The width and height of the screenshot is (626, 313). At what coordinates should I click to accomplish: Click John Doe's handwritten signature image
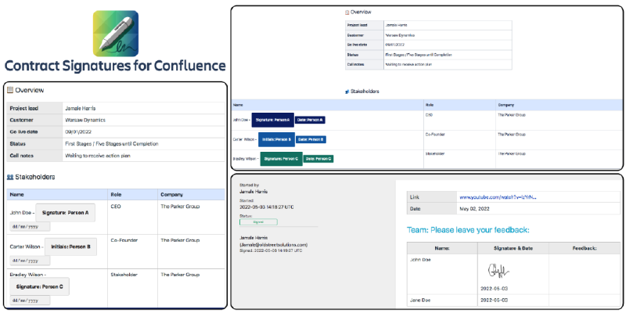coord(498,272)
